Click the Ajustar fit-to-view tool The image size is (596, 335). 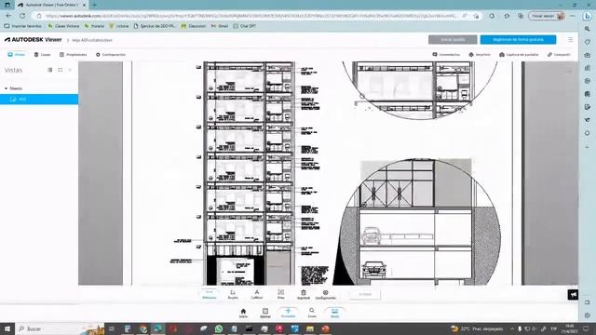pos(265,313)
